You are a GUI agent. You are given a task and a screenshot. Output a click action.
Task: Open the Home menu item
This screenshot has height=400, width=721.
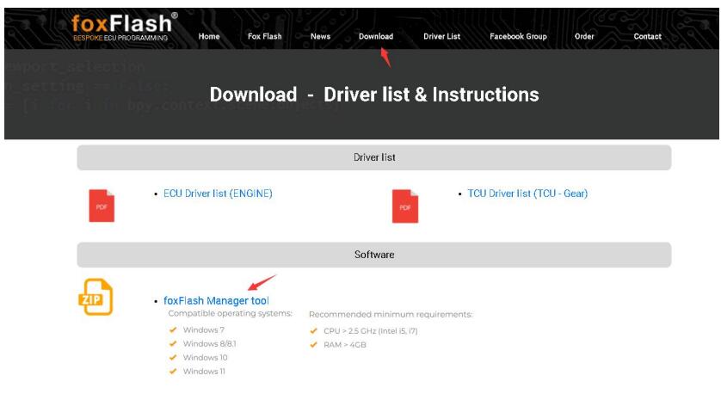pos(209,36)
